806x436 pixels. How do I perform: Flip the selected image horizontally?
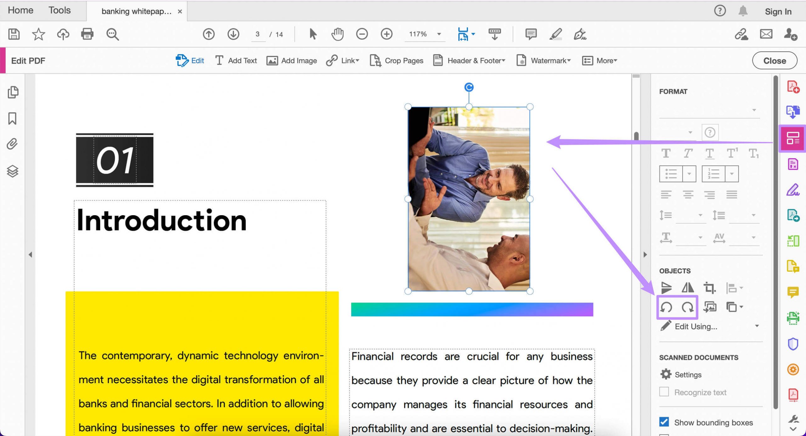tap(688, 287)
